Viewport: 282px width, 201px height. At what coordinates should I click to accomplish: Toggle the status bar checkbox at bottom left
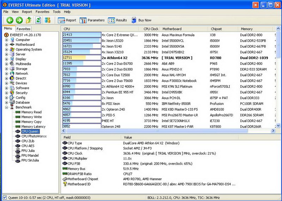click(x=5, y=197)
